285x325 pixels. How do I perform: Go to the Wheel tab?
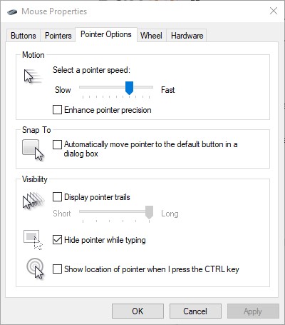pyautogui.click(x=151, y=36)
